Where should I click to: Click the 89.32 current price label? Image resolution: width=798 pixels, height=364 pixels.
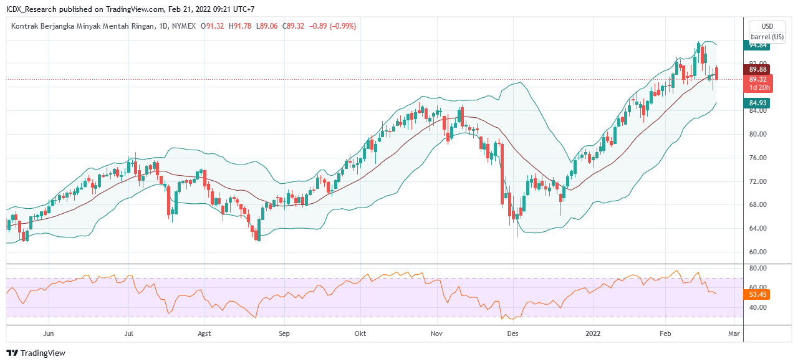[757, 80]
